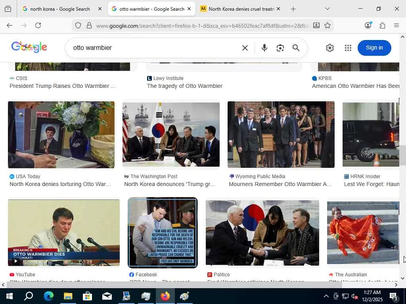
Task: Open the Facebook quote image thumbnail
Action: tap(163, 233)
